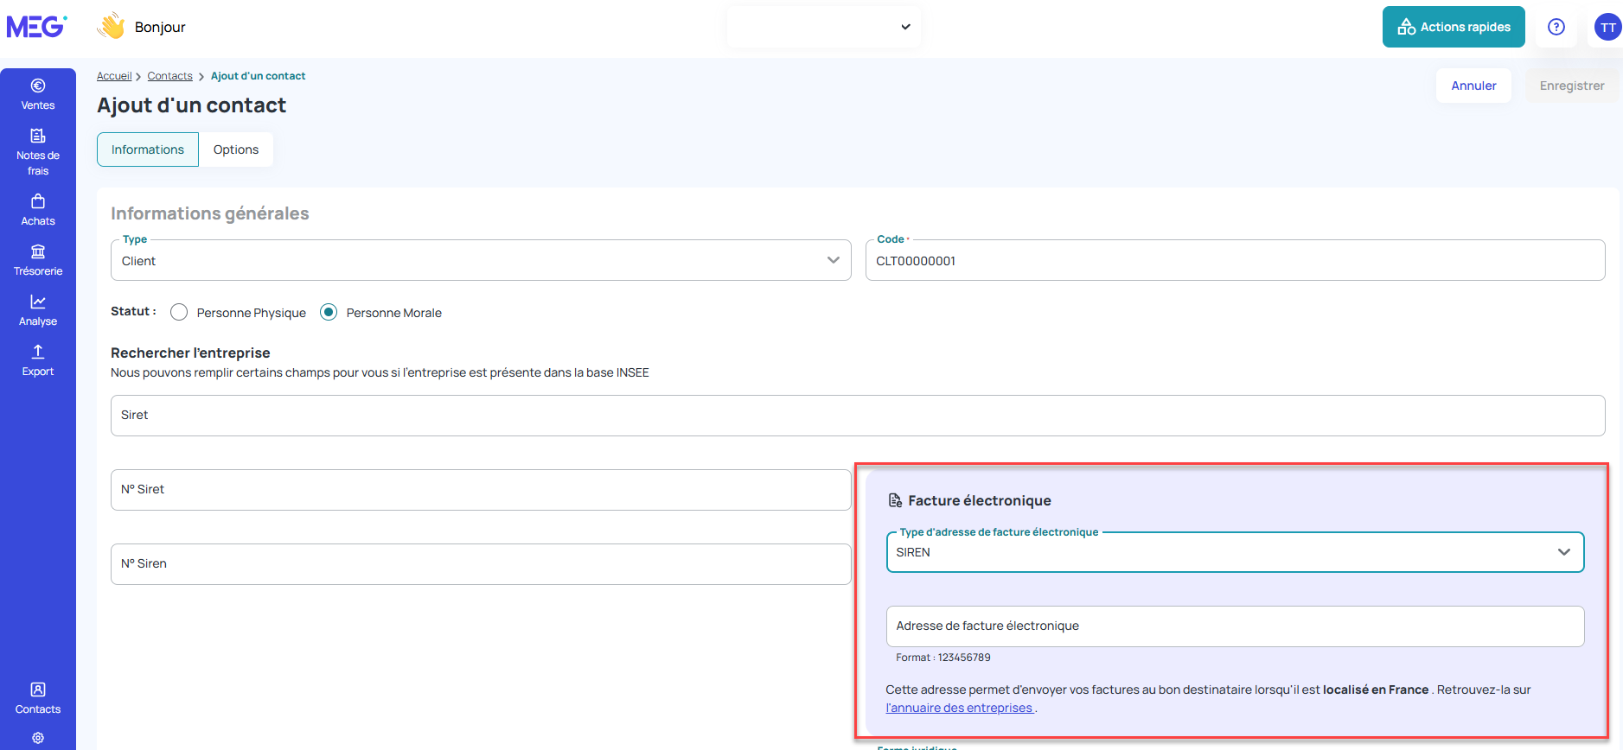The height and width of the screenshot is (750, 1623).
Task: Open the Contacts sidebar icon
Action: coord(38,698)
